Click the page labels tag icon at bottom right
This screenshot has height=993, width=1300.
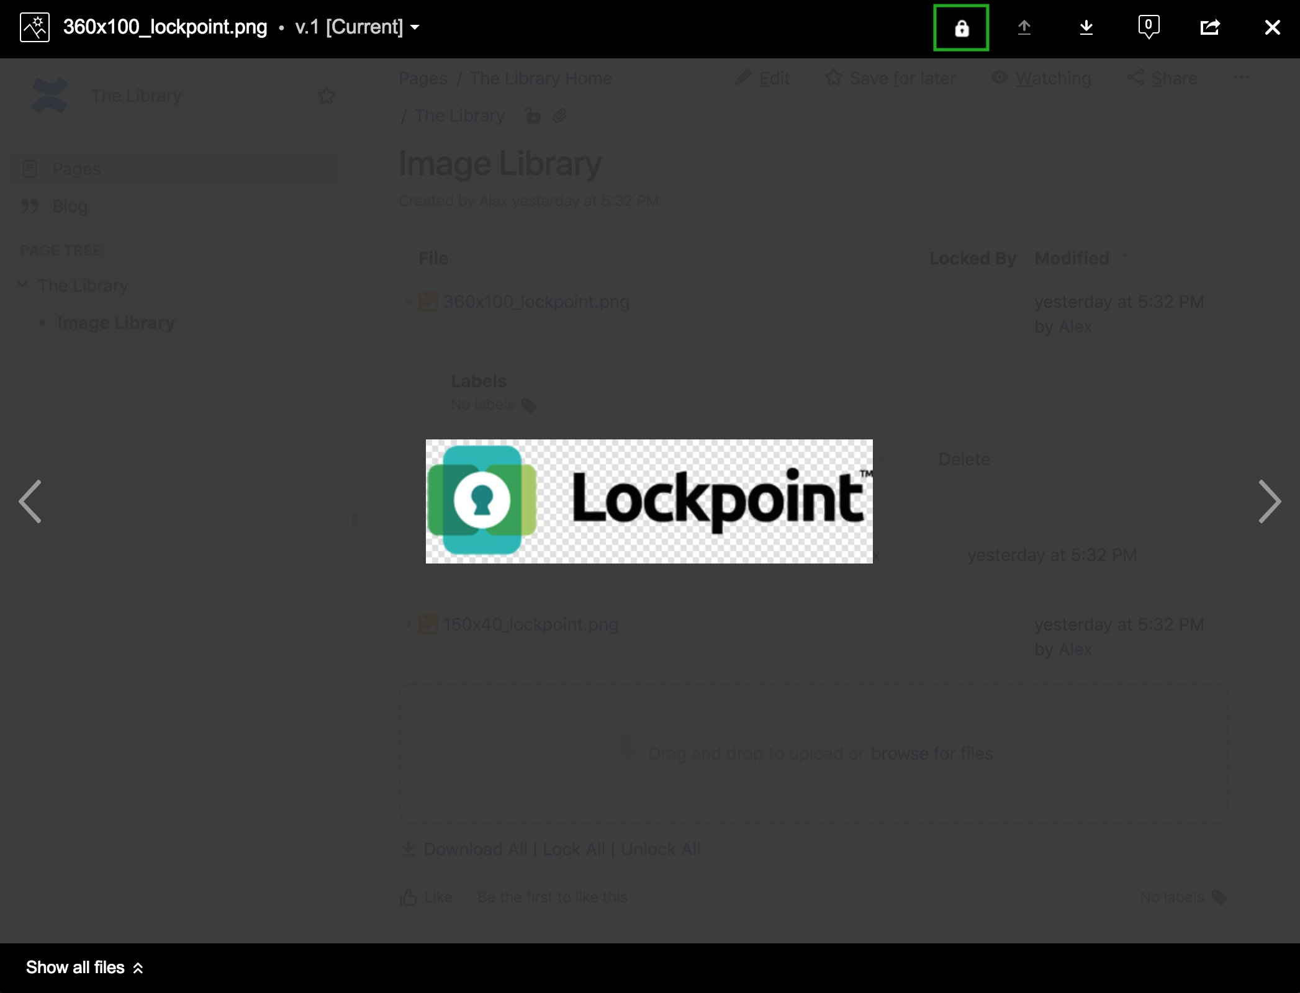coord(1219,897)
